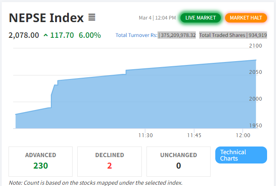
Task: Click the 11:45 time axis label
Action: tap(194, 135)
